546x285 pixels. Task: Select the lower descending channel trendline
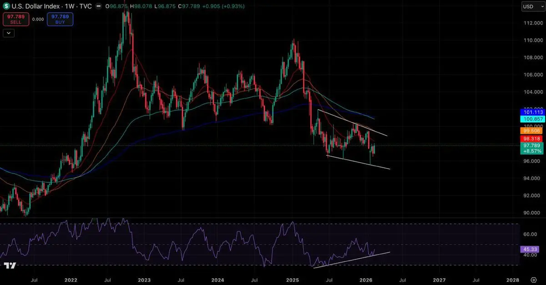click(359, 162)
